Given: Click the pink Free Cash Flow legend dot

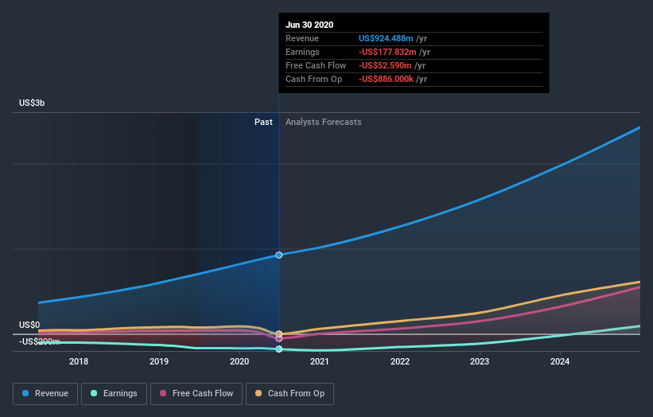Looking at the screenshot, I should point(163,393).
